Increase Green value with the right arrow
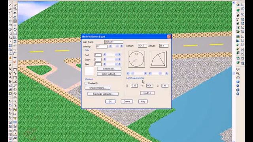The height and width of the screenshot is (142, 253). [x=119, y=59]
